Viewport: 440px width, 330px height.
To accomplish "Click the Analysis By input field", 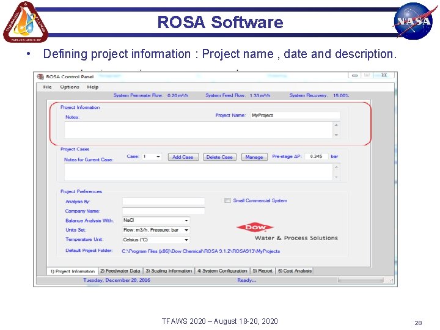I will (164, 201).
